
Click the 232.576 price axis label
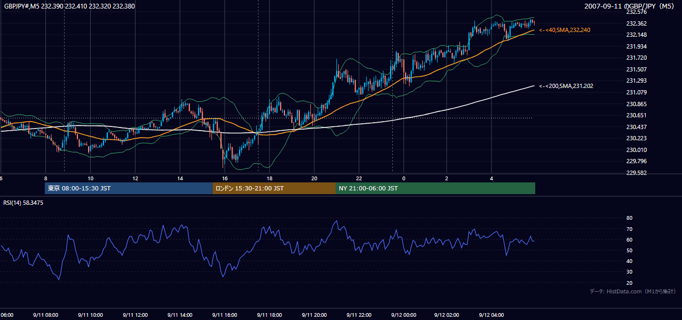pos(636,12)
